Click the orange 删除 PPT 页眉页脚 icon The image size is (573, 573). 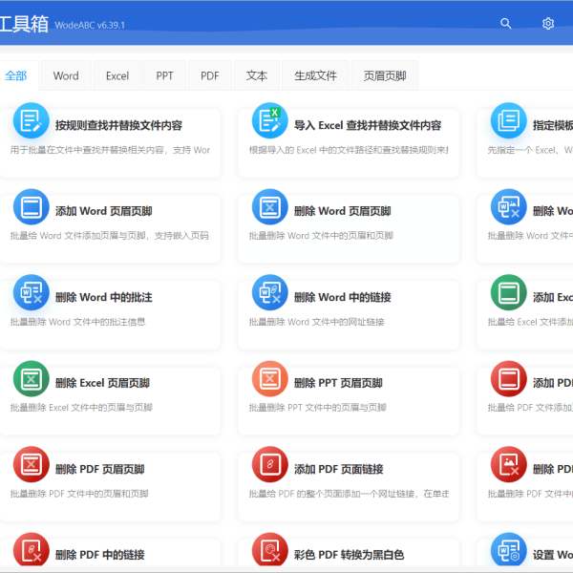269,378
